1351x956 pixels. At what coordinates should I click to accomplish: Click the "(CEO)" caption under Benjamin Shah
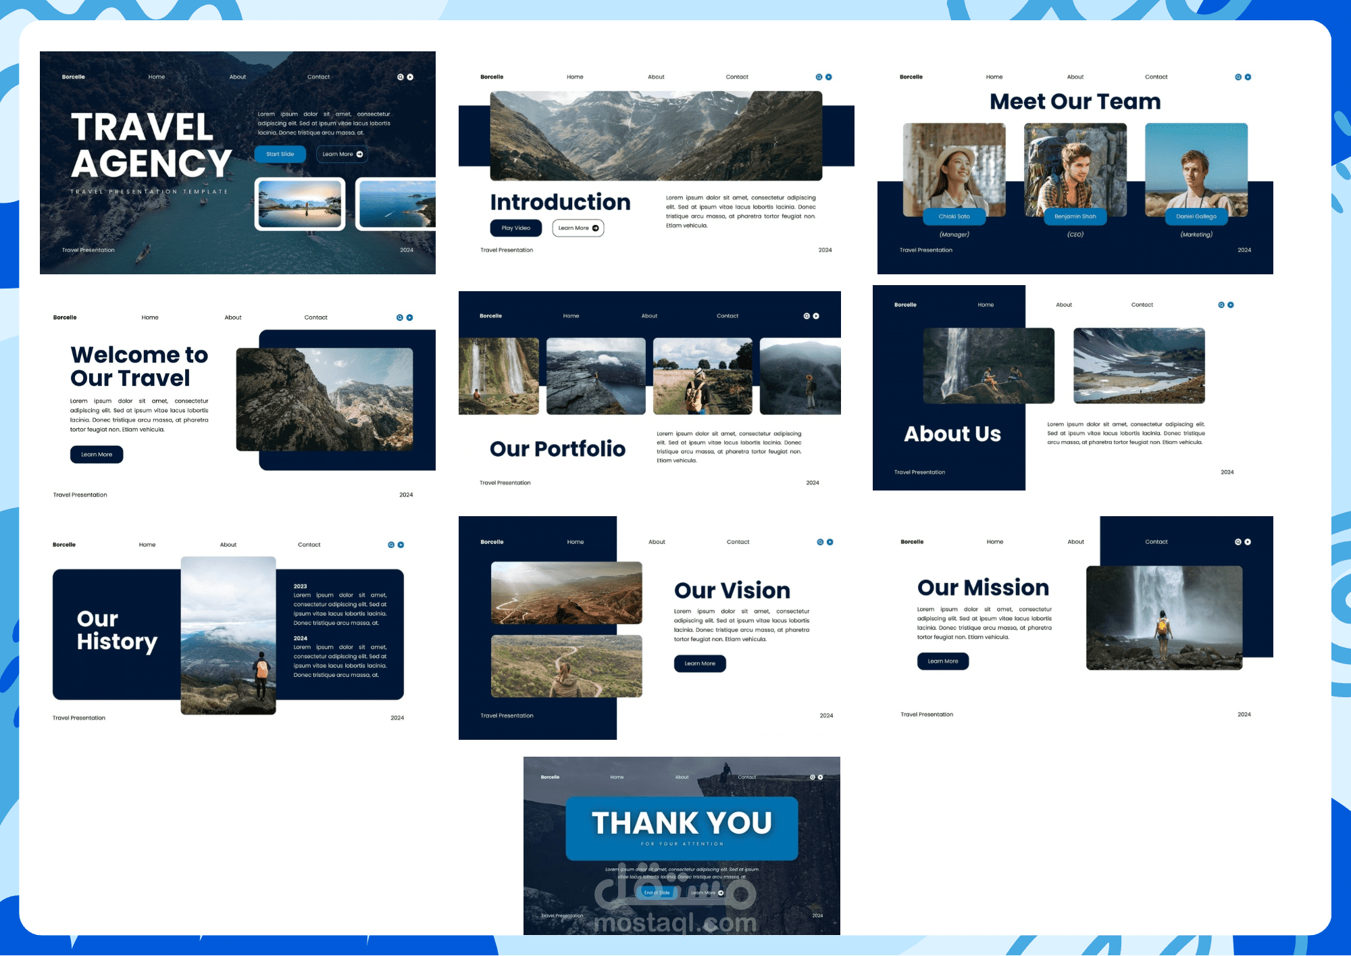pyautogui.click(x=1075, y=234)
